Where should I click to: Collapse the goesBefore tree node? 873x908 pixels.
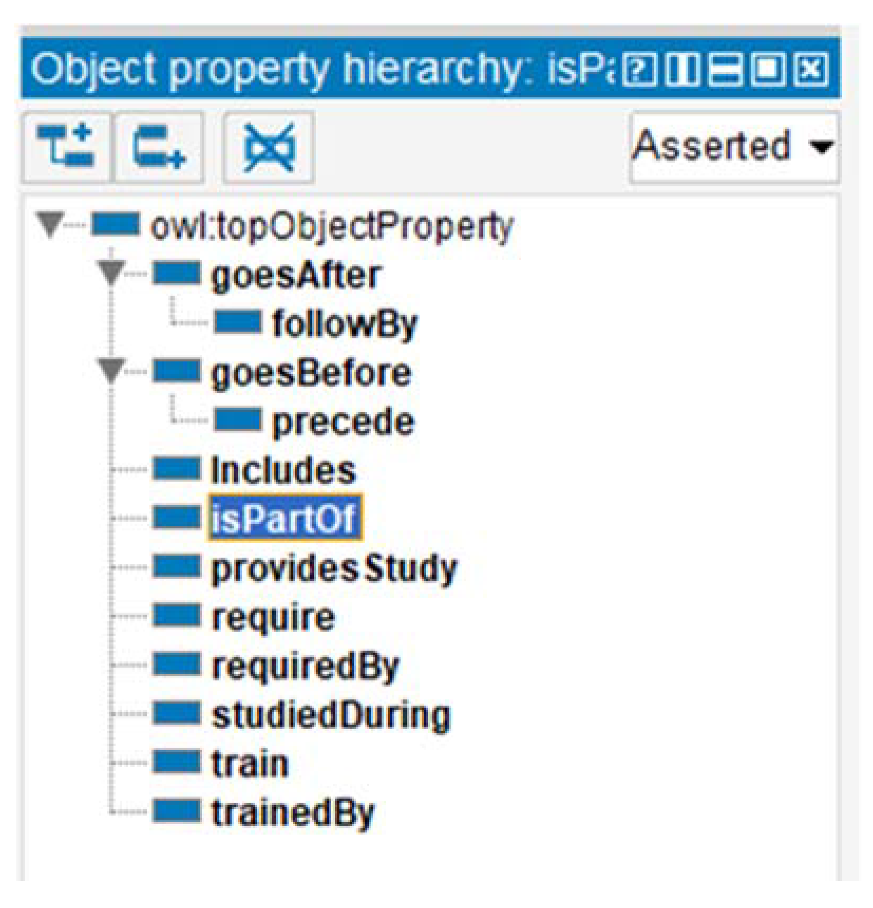coord(111,370)
